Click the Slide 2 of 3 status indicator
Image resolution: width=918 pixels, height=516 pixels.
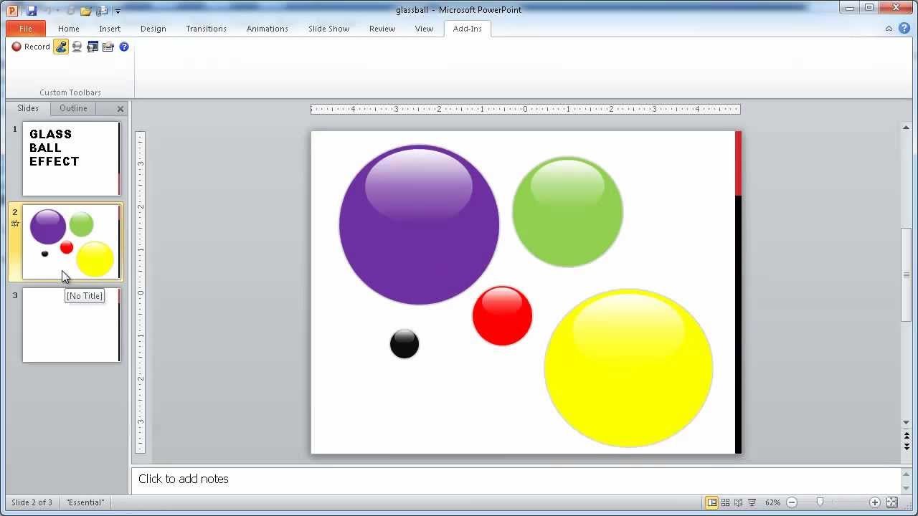coord(32,502)
